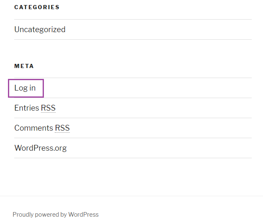263x220 pixels.
Task: Choose the last Meta entry, WordPress.org
Action: point(41,148)
